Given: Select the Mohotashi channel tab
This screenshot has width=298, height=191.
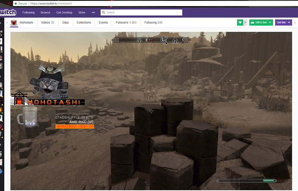Looking at the screenshot, I should click(26, 22).
